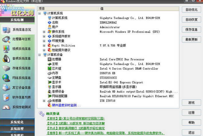Expand the 传感器 node

point(44,101)
